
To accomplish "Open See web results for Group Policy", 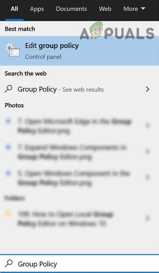I will [83, 90].
